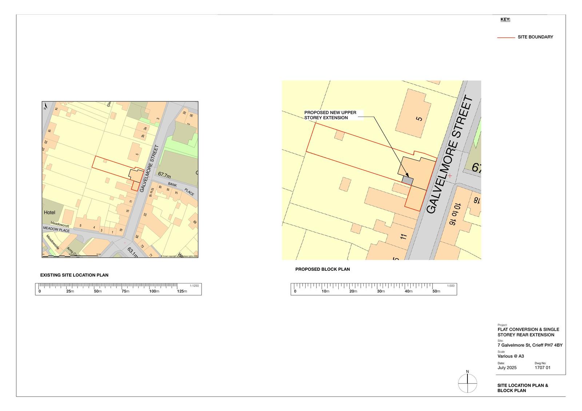Click the July 2025 date field
The width and height of the screenshot is (582, 411).
507,368
